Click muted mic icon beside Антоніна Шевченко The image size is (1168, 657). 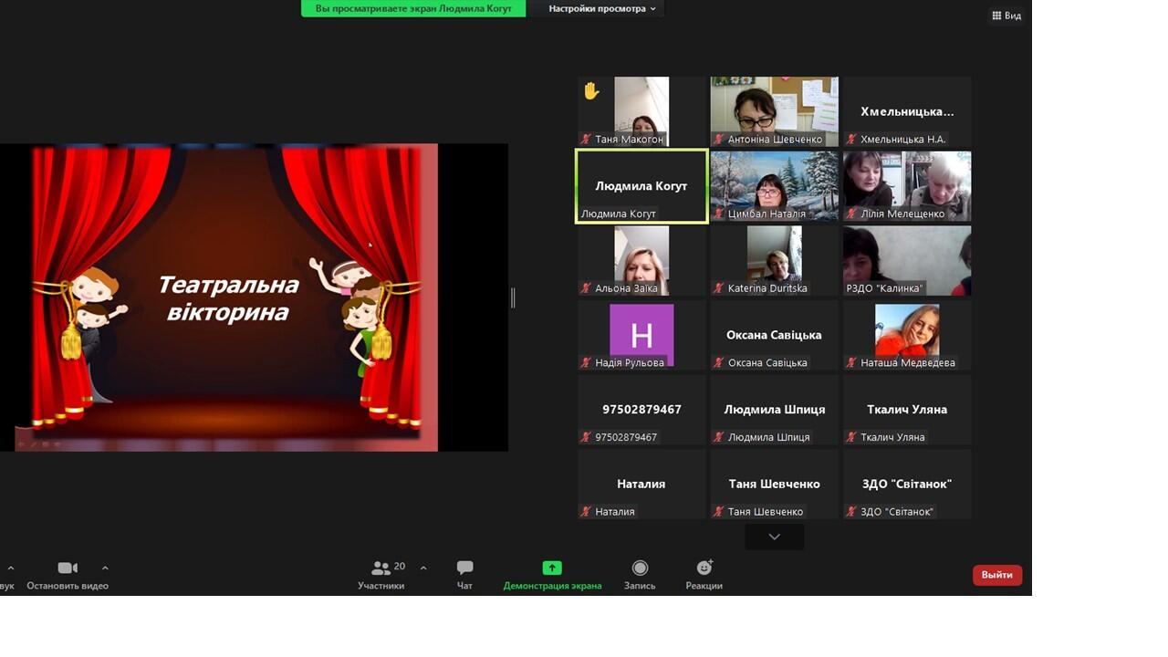pyautogui.click(x=719, y=140)
